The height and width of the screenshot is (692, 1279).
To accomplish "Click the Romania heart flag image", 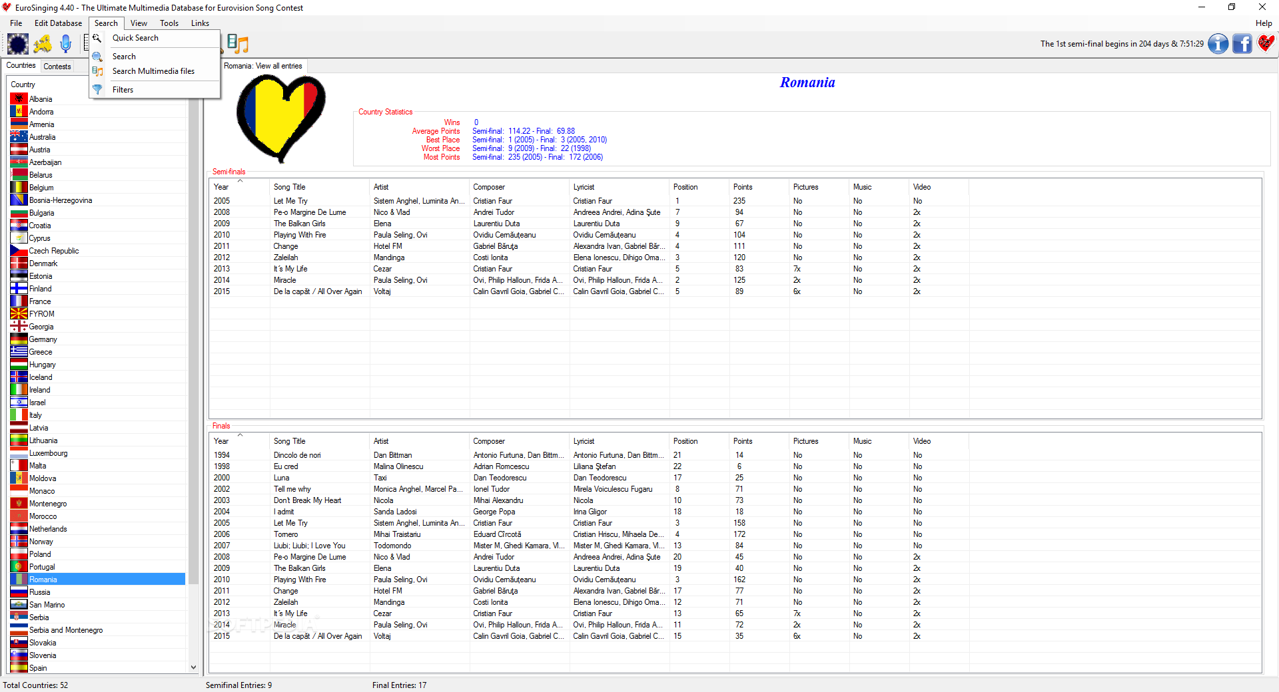I will (281, 118).
